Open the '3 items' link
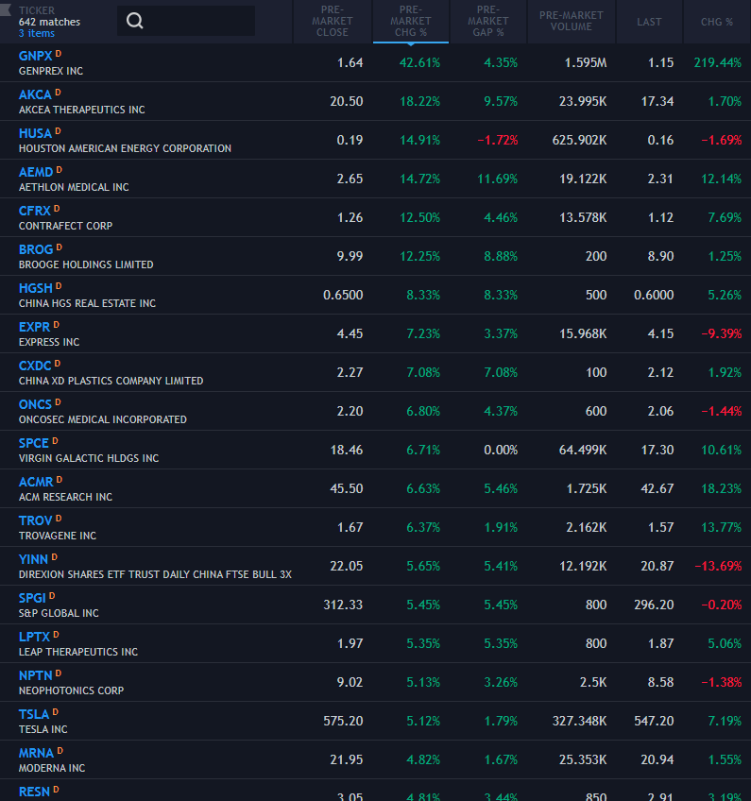This screenshot has width=751, height=801. 37,33
